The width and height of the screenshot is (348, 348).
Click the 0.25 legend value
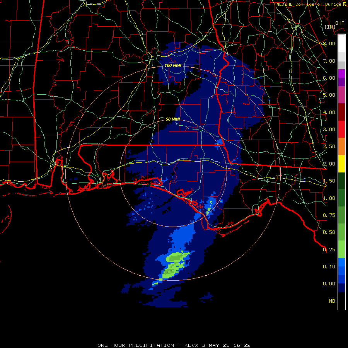click(329, 250)
